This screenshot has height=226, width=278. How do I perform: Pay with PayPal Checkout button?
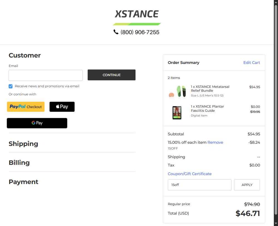click(26, 107)
